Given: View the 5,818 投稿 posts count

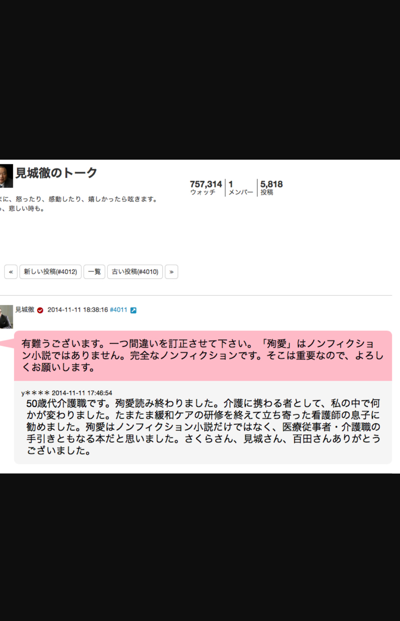Looking at the screenshot, I should [271, 188].
